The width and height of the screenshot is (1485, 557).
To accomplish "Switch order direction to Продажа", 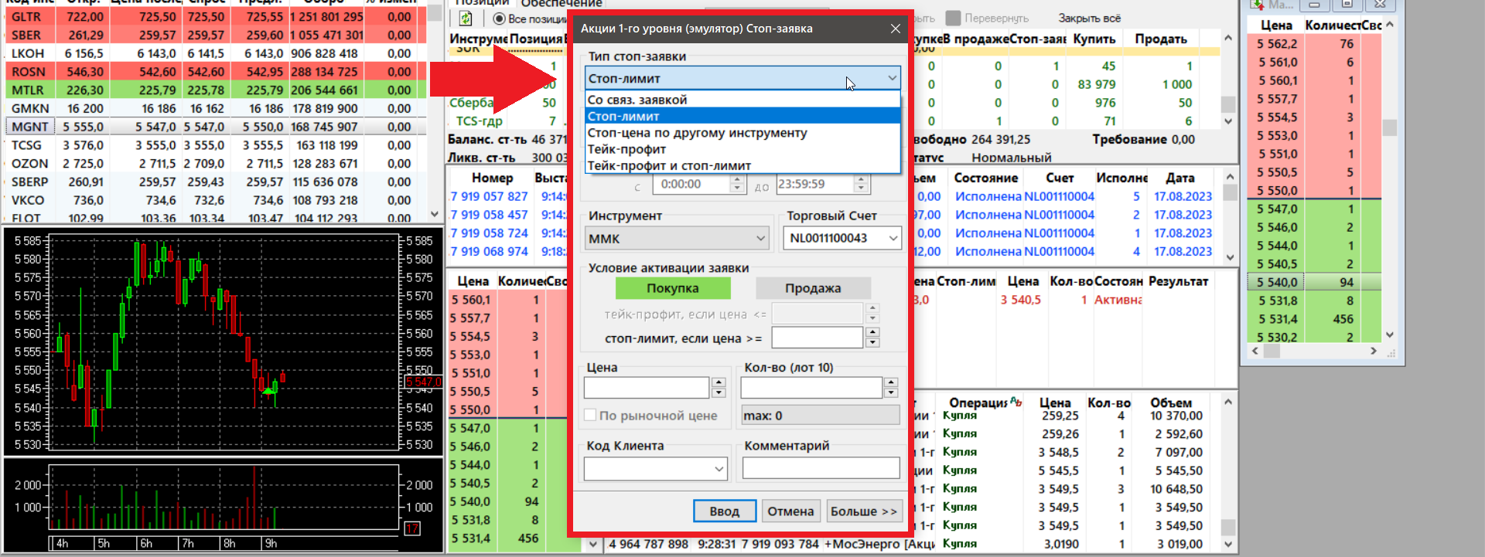I will pos(812,288).
